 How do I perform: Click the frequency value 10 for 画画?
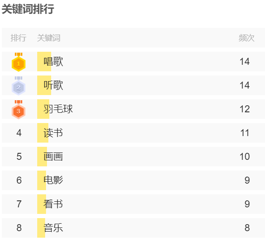pyautogui.click(x=245, y=157)
